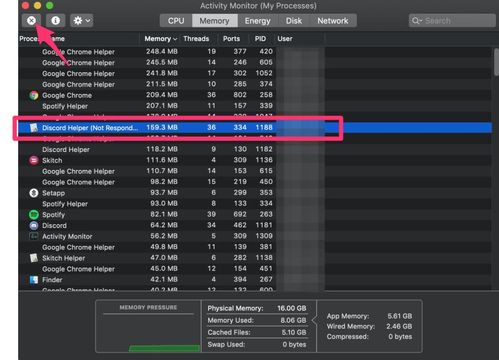Click Discord's PID 1181 cell

(264, 225)
